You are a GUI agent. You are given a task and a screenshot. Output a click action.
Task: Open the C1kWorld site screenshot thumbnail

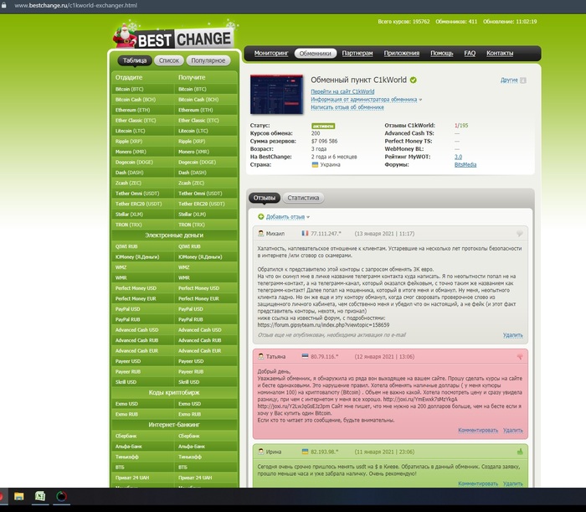tap(276, 94)
